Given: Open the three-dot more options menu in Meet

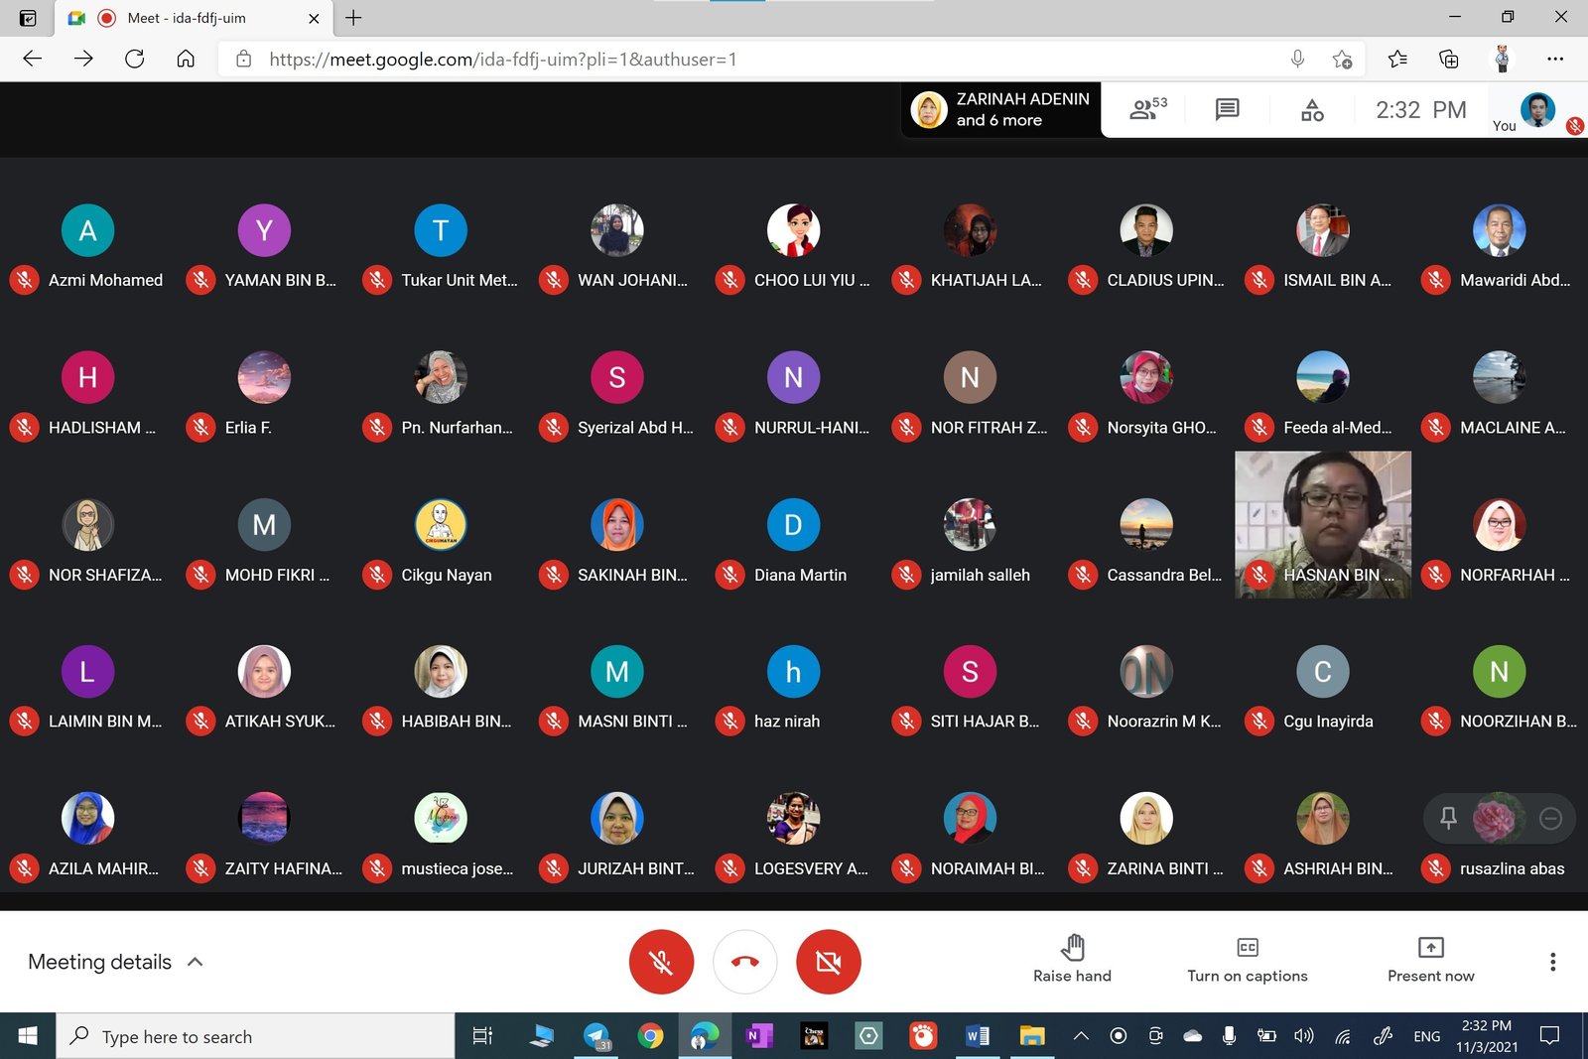Looking at the screenshot, I should (x=1553, y=962).
